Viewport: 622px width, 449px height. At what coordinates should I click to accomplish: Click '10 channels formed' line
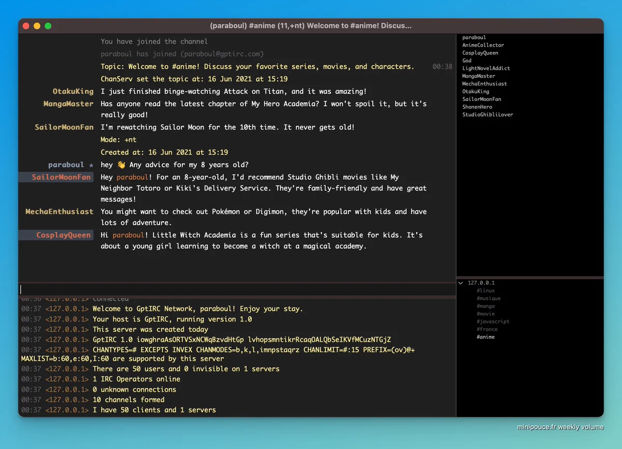tap(129, 400)
